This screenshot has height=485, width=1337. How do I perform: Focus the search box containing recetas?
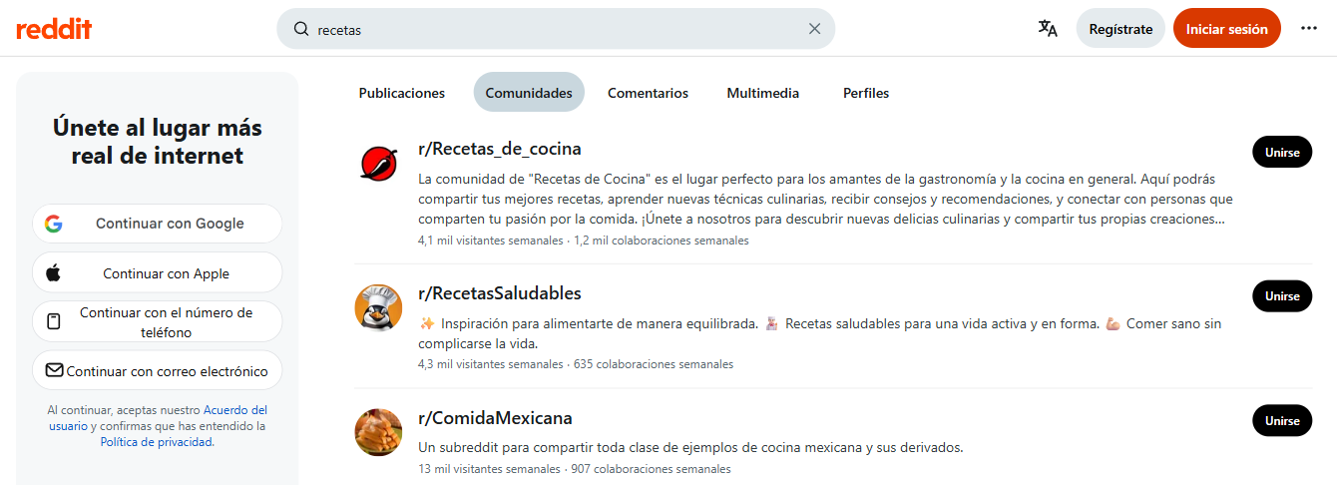(x=556, y=29)
